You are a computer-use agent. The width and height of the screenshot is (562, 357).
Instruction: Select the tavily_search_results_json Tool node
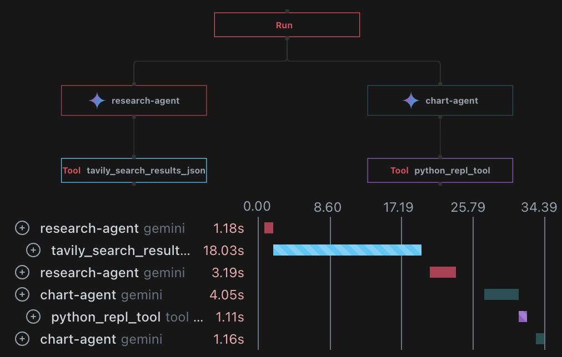click(x=134, y=170)
